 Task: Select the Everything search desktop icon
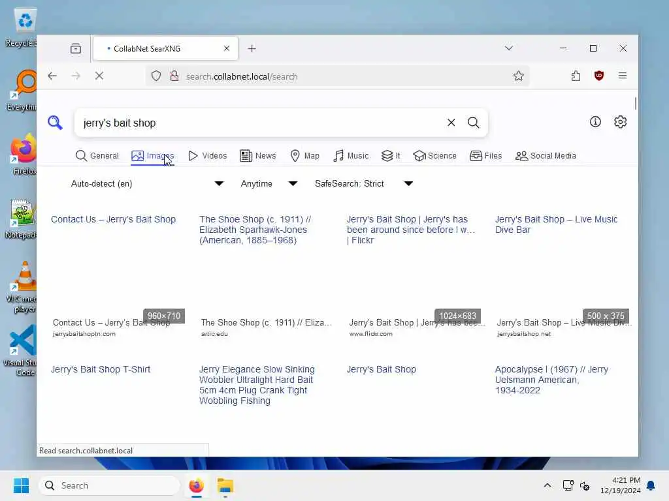22,90
